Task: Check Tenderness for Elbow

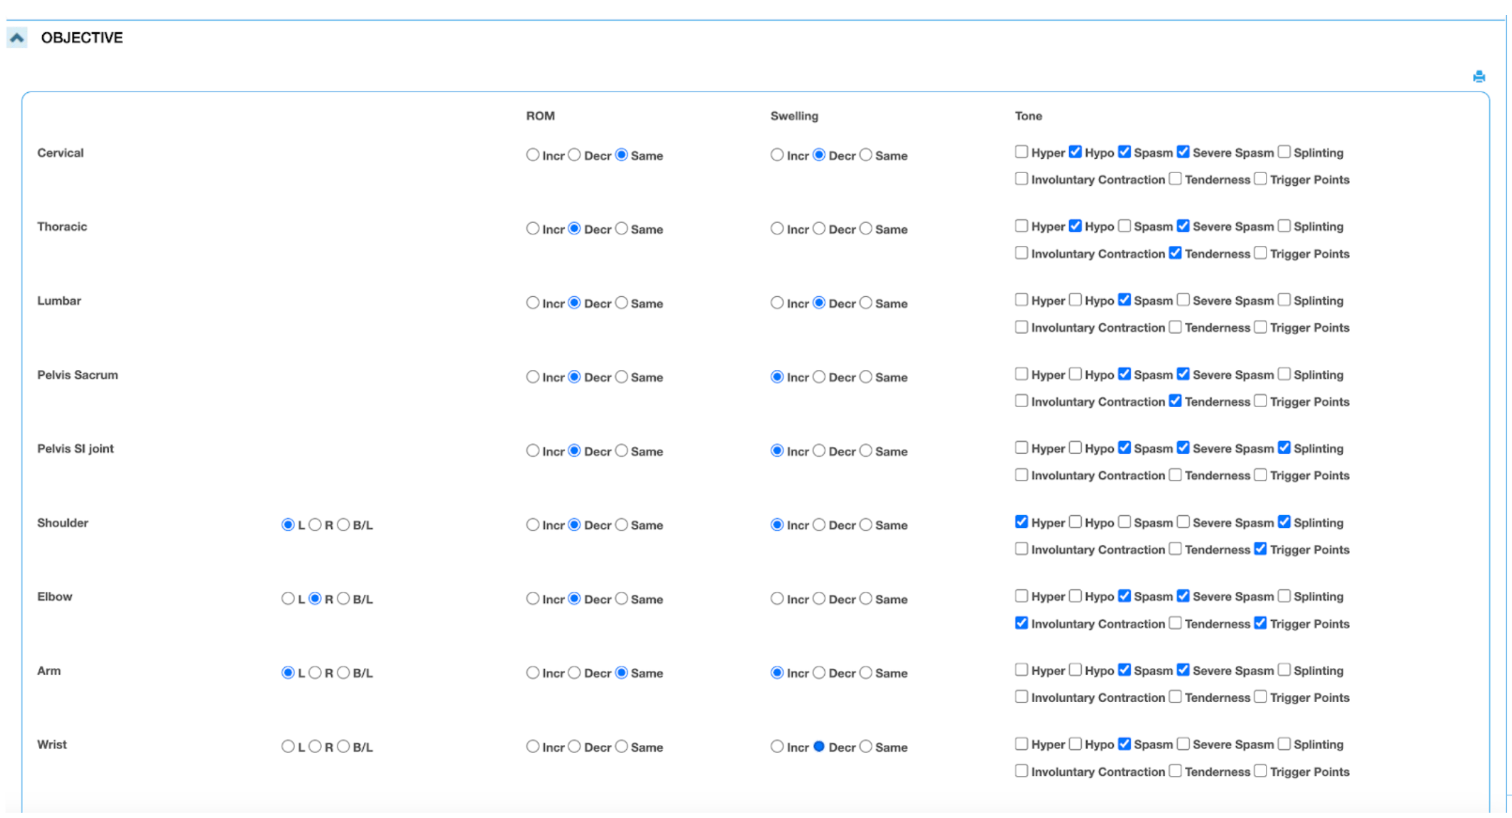Action: (1175, 623)
